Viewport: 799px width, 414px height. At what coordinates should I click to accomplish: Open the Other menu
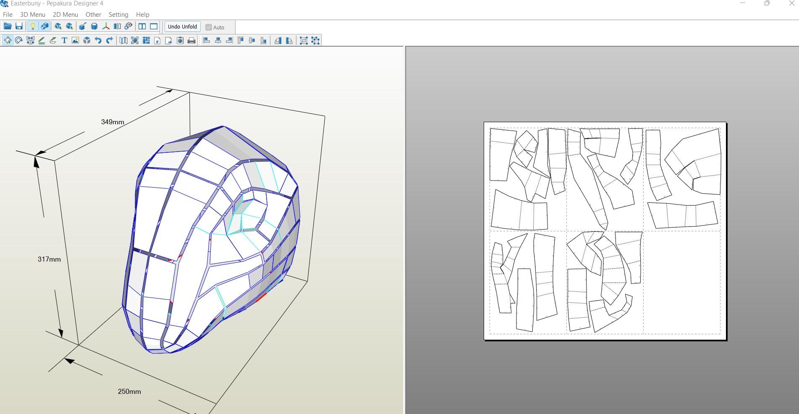pyautogui.click(x=93, y=14)
